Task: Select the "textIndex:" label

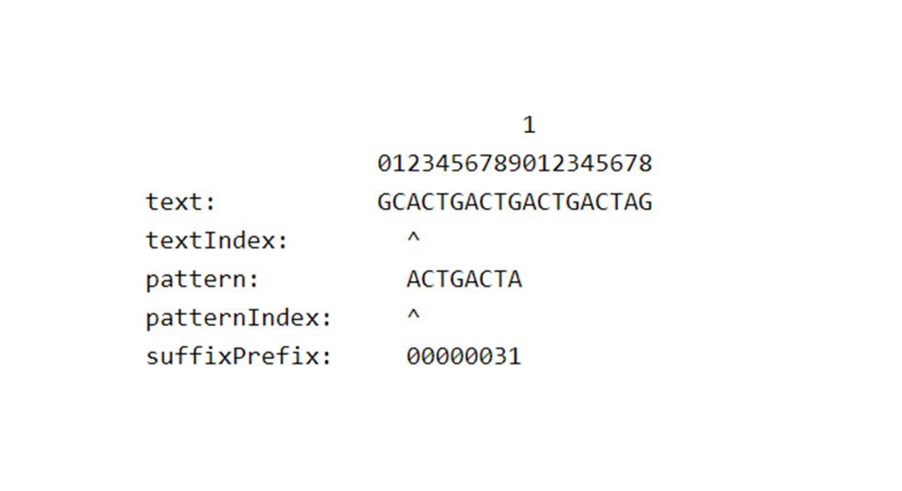Action: coord(216,241)
